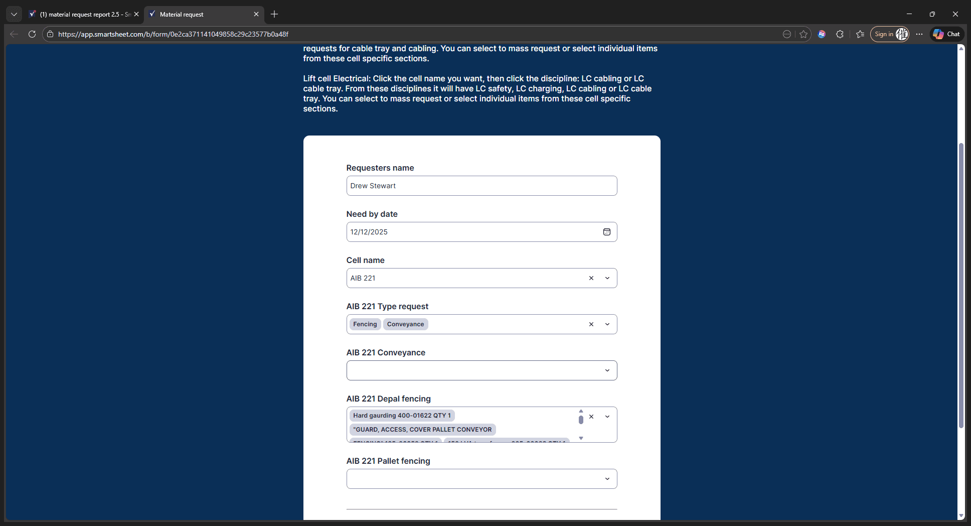Open AIB 221 Conveyance dropdown
The height and width of the screenshot is (526, 971).
click(481, 370)
